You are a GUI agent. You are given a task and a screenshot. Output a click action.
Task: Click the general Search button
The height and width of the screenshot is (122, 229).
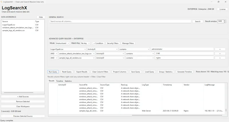(198, 21)
